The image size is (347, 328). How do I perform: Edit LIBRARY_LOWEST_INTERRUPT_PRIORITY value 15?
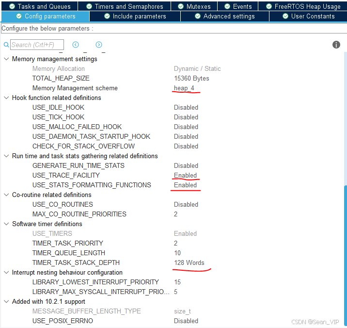177,282
